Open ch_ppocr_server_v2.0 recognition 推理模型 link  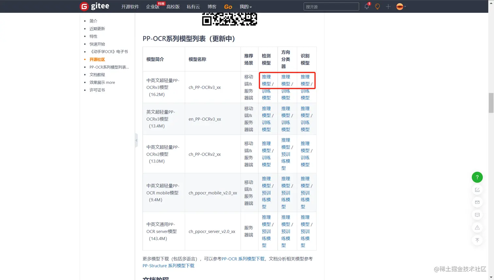coord(305,221)
